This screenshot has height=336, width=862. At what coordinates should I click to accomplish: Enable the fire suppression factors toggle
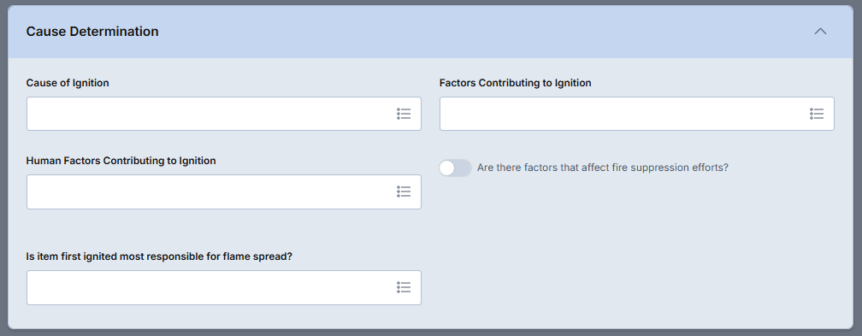click(455, 168)
